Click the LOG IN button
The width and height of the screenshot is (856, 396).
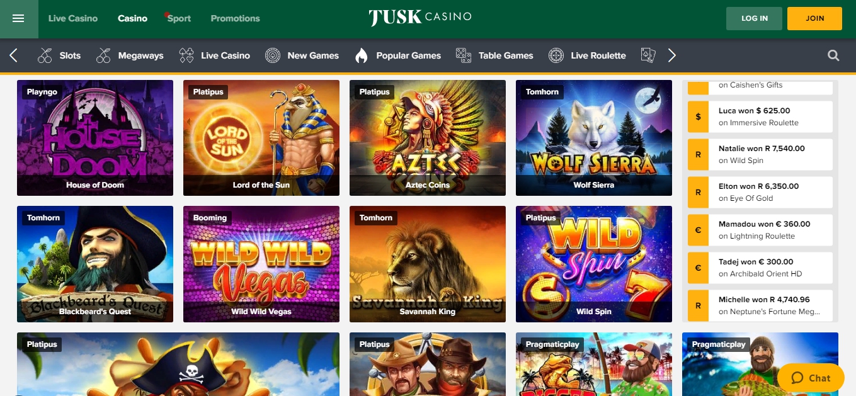(754, 18)
